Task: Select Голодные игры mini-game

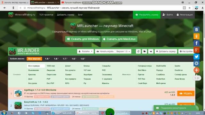Action: pos(145,66)
